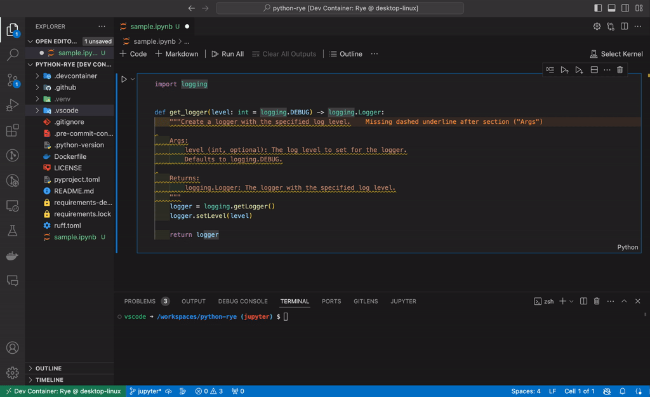Open pyproject.toml in the explorer

pos(77,180)
